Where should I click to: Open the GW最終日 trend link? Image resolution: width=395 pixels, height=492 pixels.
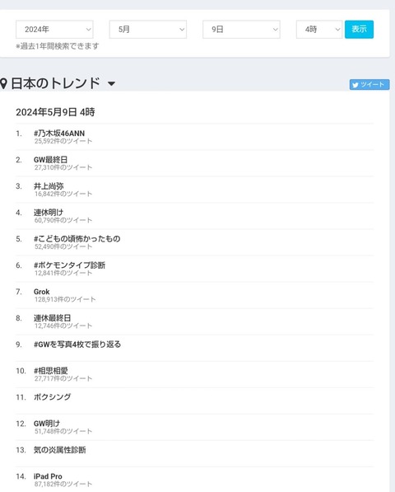(x=50, y=160)
